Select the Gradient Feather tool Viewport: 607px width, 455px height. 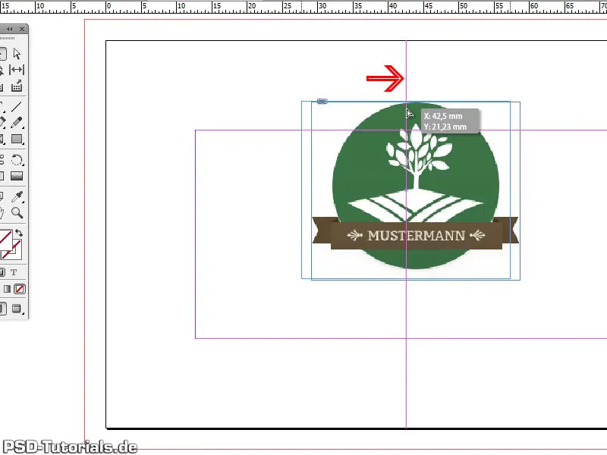click(x=17, y=177)
